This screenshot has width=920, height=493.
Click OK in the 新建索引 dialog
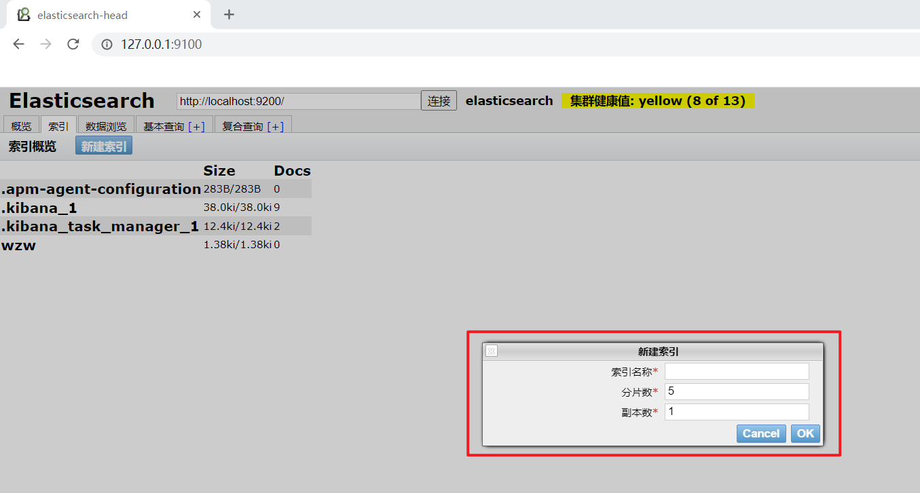click(x=805, y=433)
